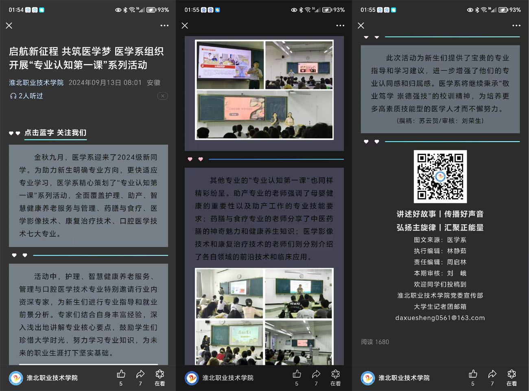Tap the thumbs-up like icon in middle screen

pyautogui.click(x=297, y=374)
